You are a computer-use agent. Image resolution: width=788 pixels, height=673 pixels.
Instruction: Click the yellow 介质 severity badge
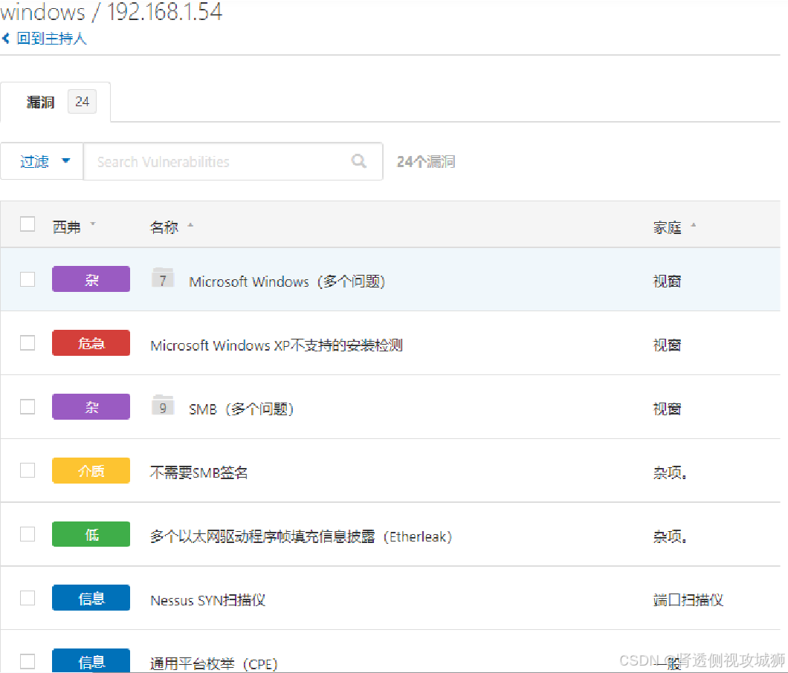[x=91, y=470]
